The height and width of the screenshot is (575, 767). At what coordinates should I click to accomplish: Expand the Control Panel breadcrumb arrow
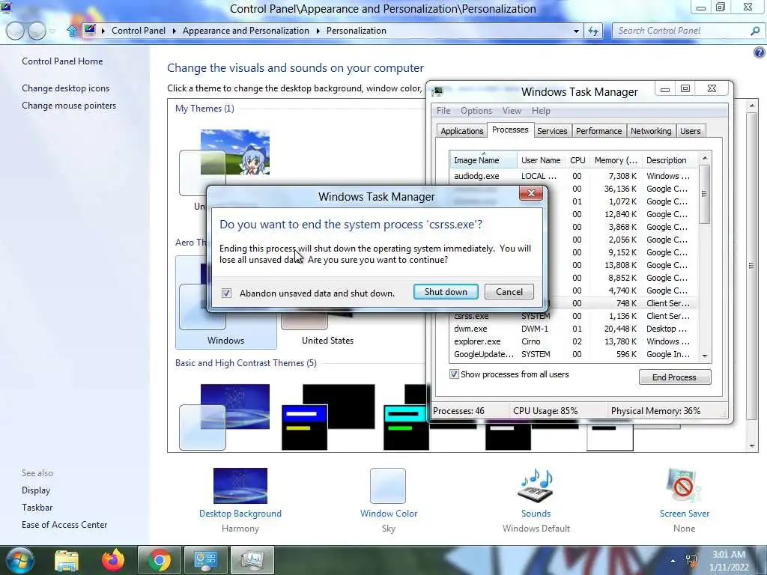pyautogui.click(x=174, y=31)
